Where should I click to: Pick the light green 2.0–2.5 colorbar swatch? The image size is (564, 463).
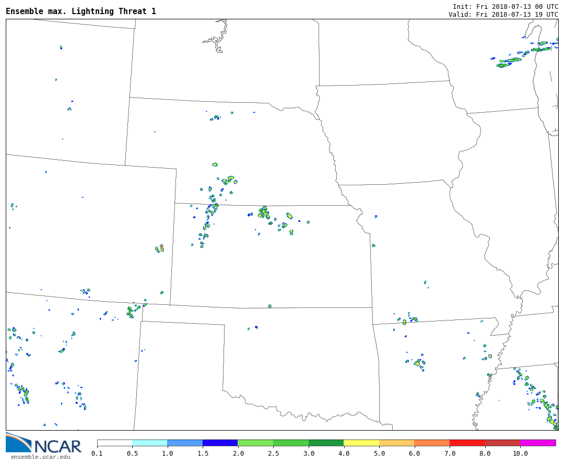pyautogui.click(x=255, y=443)
